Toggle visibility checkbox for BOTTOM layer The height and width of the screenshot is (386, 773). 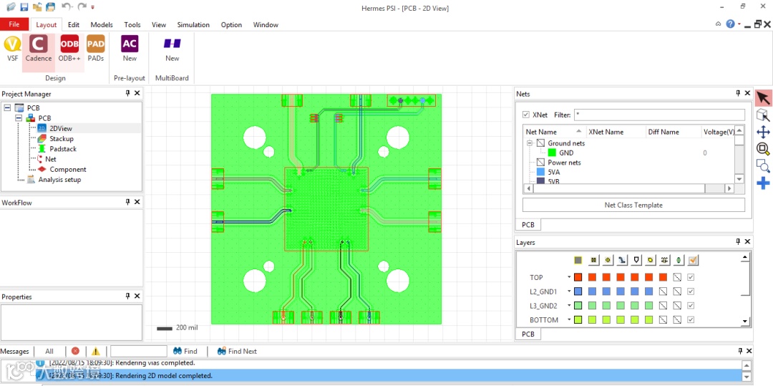[x=691, y=320]
